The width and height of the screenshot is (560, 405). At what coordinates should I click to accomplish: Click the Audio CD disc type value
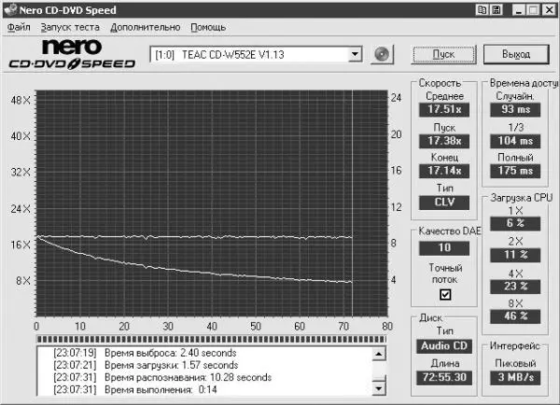(444, 346)
